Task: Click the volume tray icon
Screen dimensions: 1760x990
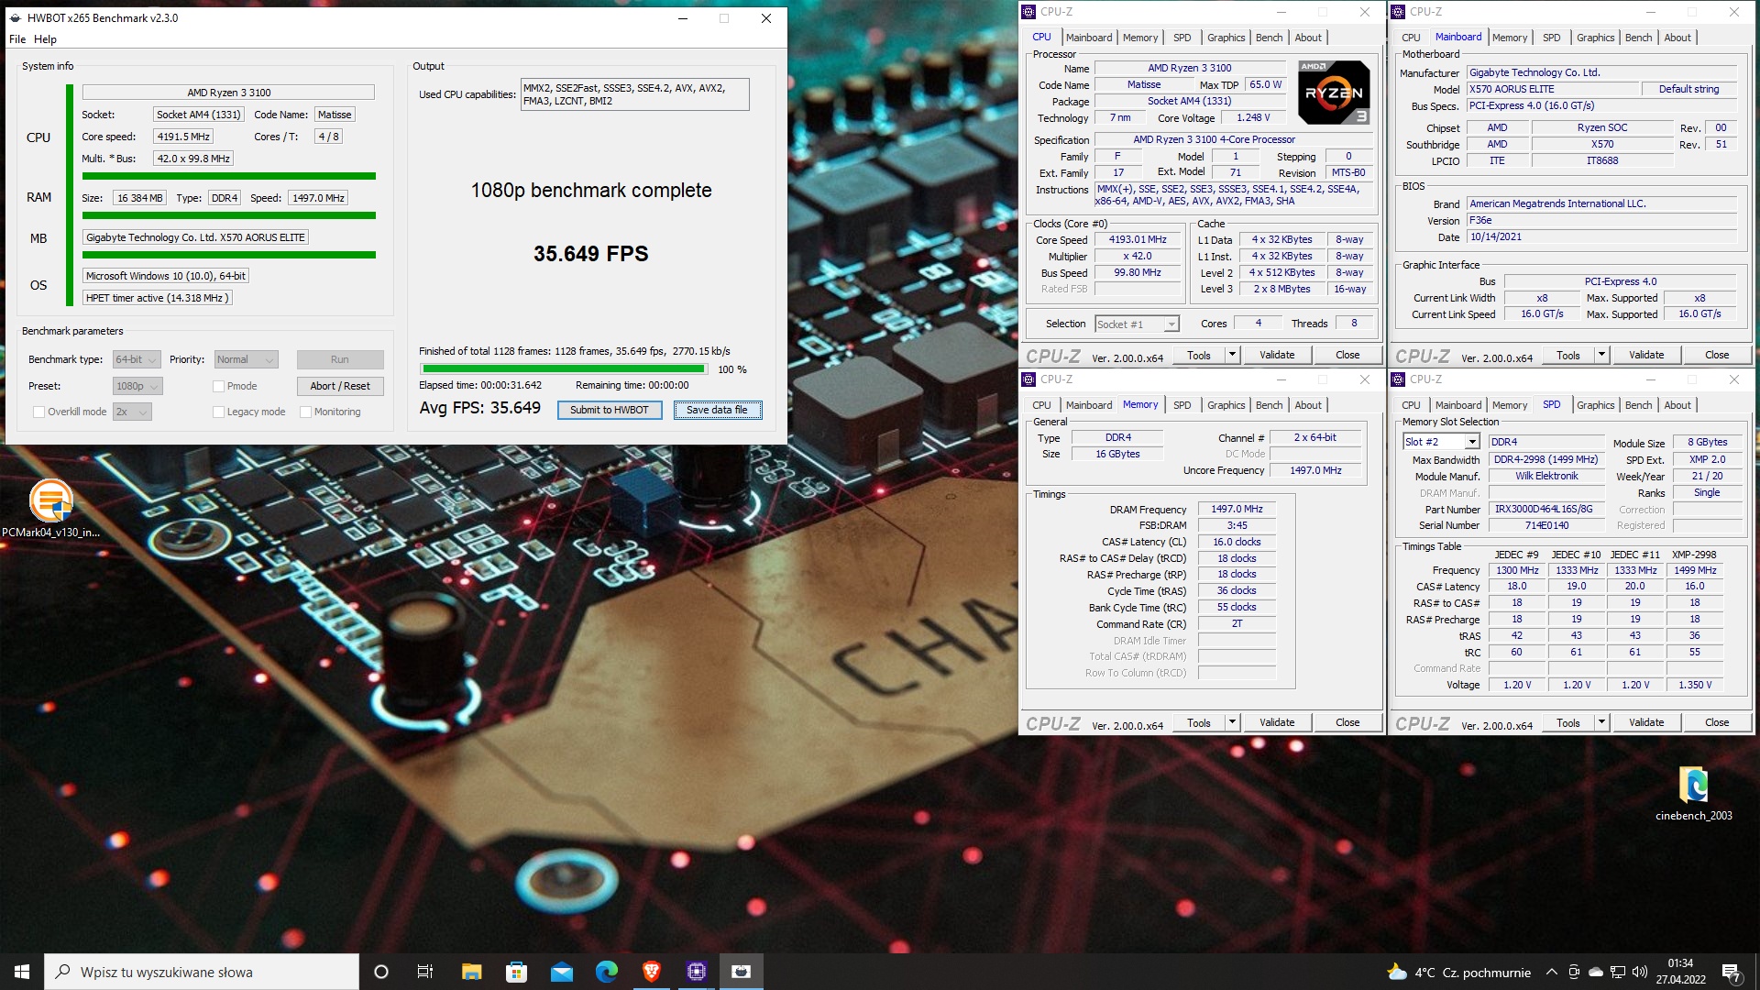Action: click(x=1640, y=973)
